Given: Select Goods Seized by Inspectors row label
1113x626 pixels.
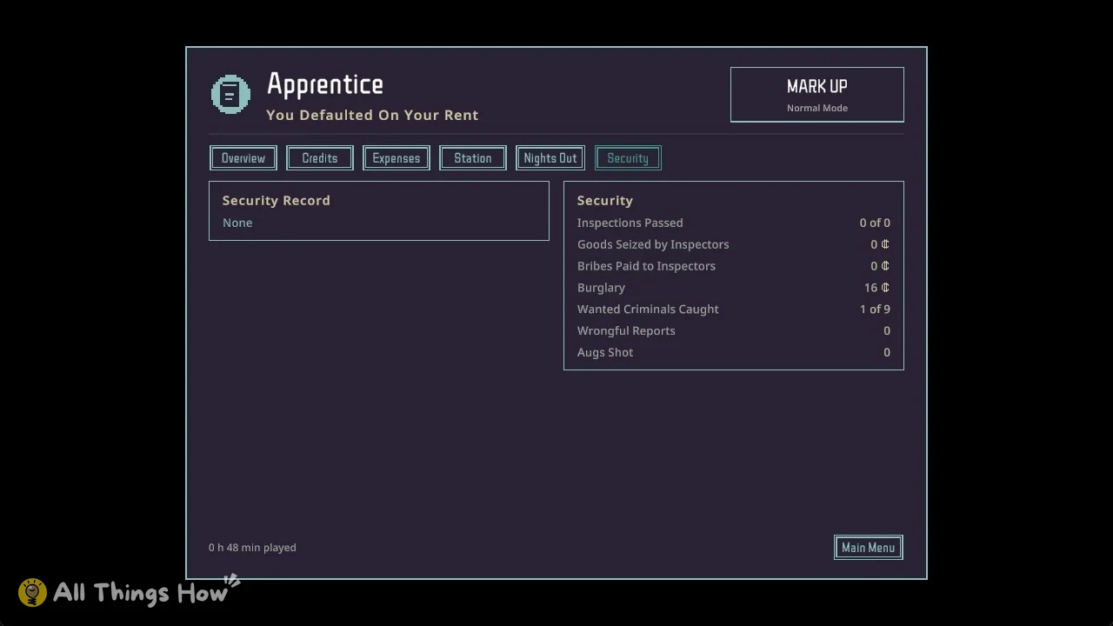Looking at the screenshot, I should (653, 244).
